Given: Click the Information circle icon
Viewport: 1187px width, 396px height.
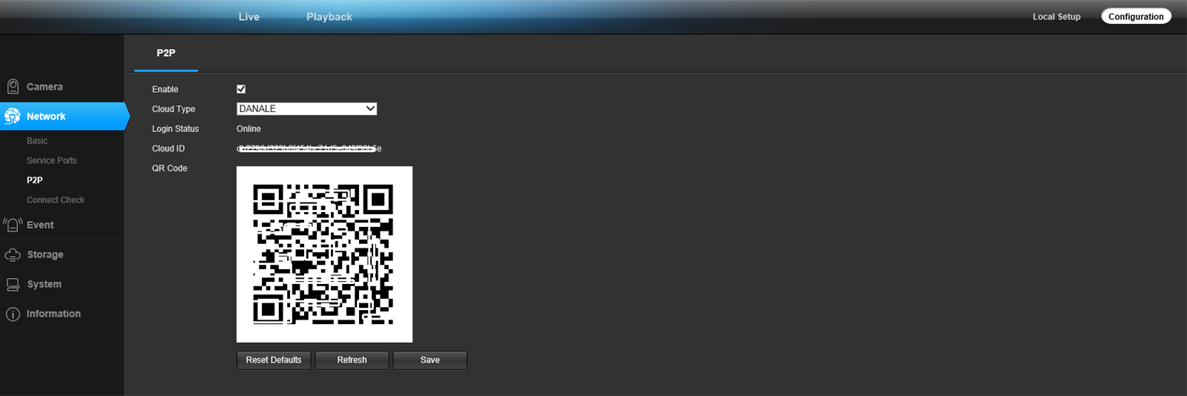Looking at the screenshot, I should tap(13, 314).
